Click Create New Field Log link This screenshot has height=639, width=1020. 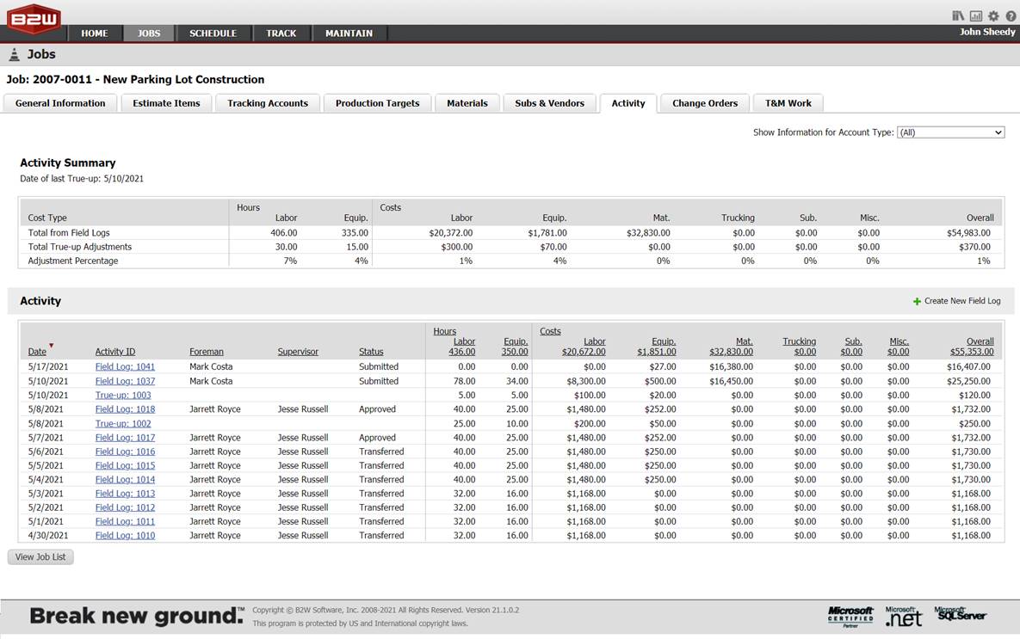[x=962, y=301]
